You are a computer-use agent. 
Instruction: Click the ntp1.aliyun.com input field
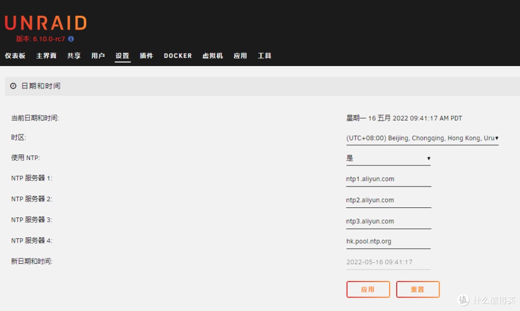(388, 179)
